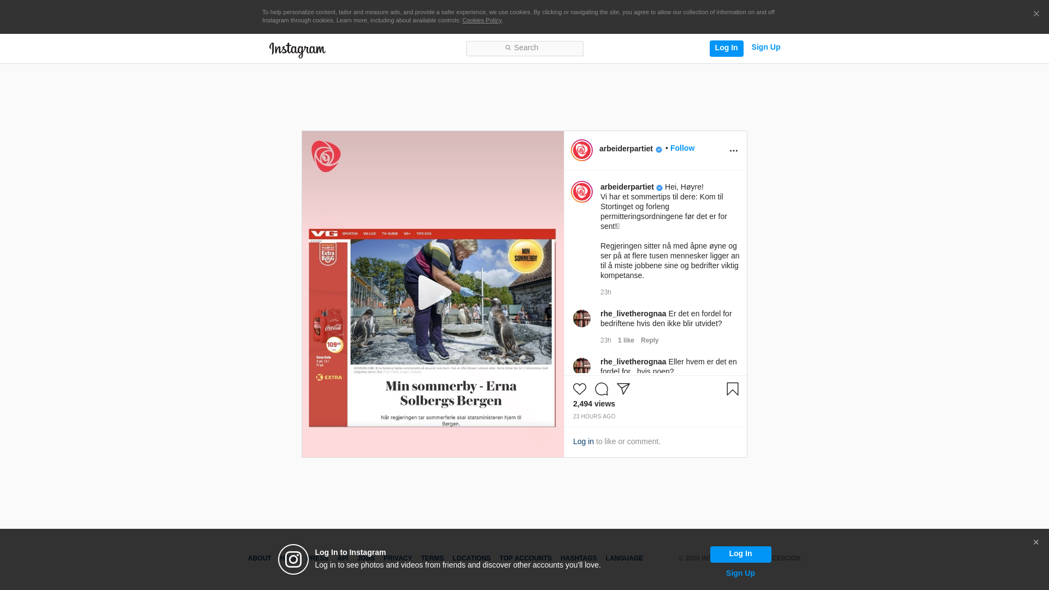
Task: Play the video post
Action: coord(434,293)
